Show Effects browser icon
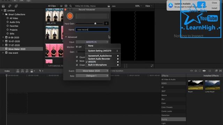 (x=216, y=71)
